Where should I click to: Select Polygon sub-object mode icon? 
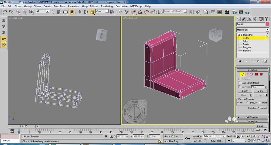256,74
